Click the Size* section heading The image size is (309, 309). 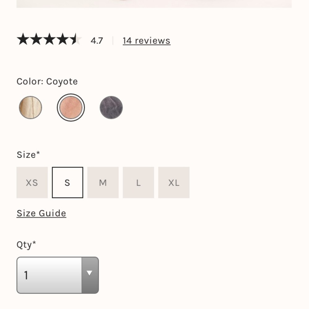coord(28,154)
